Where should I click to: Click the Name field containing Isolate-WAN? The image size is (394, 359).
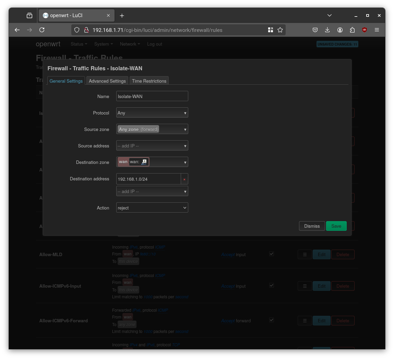tap(152, 96)
